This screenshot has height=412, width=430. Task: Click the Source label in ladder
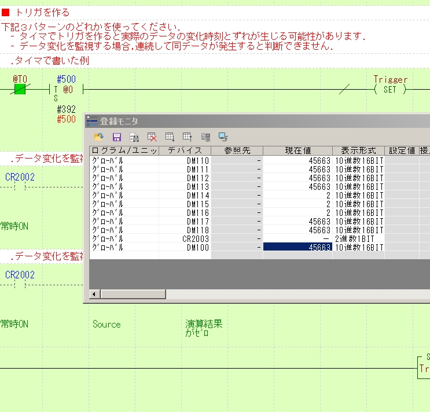[106, 324]
